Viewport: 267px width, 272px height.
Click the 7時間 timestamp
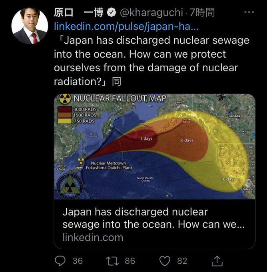click(202, 12)
